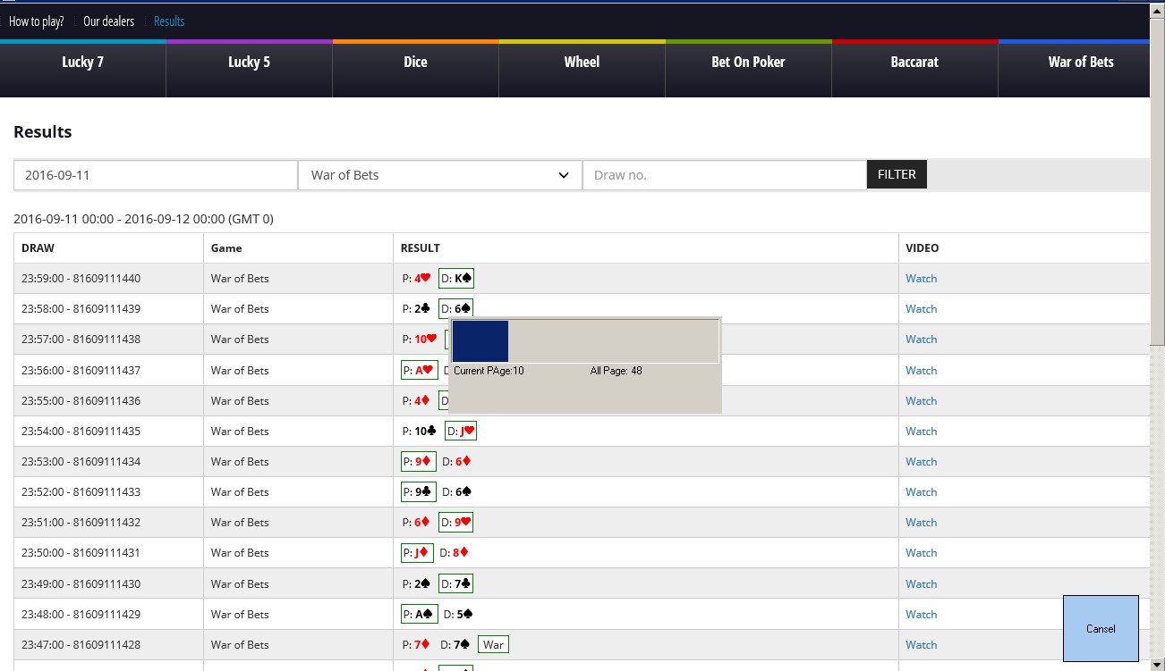Open the Results link in top navigation
The image size is (1165, 671).
pyautogui.click(x=169, y=21)
